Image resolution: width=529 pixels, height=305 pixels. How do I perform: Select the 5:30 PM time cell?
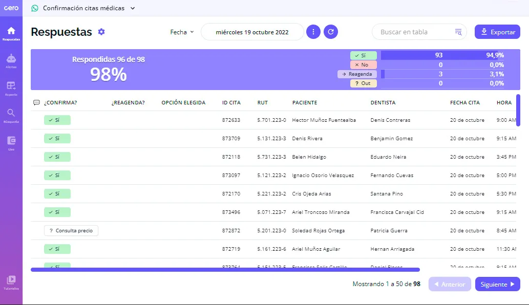(506, 194)
